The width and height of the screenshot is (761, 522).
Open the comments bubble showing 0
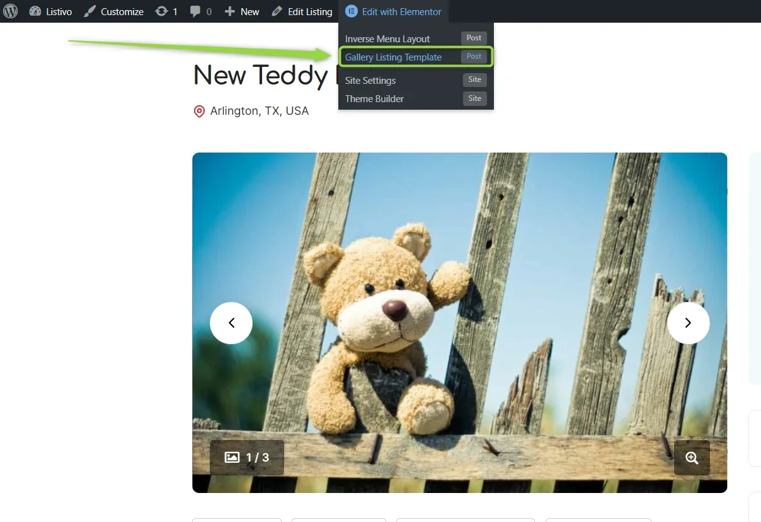point(200,11)
